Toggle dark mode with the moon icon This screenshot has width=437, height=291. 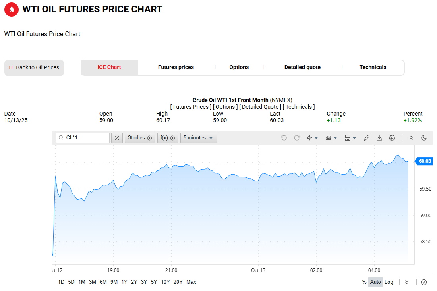coord(424,138)
